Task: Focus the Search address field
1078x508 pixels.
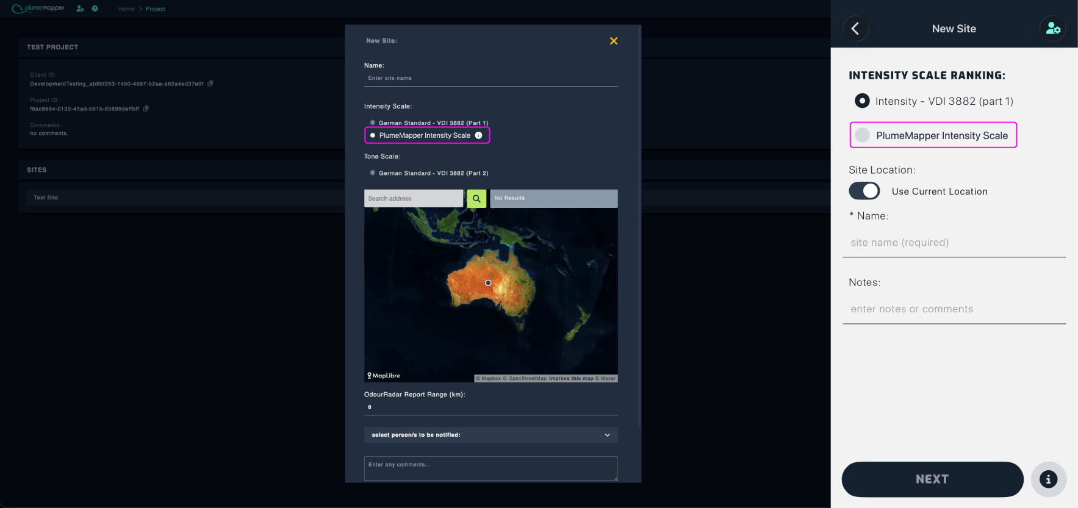Action: [x=414, y=198]
